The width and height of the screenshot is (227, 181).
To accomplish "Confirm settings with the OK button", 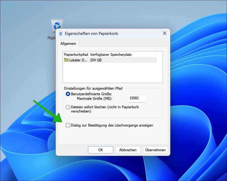I will (x=100, y=150).
